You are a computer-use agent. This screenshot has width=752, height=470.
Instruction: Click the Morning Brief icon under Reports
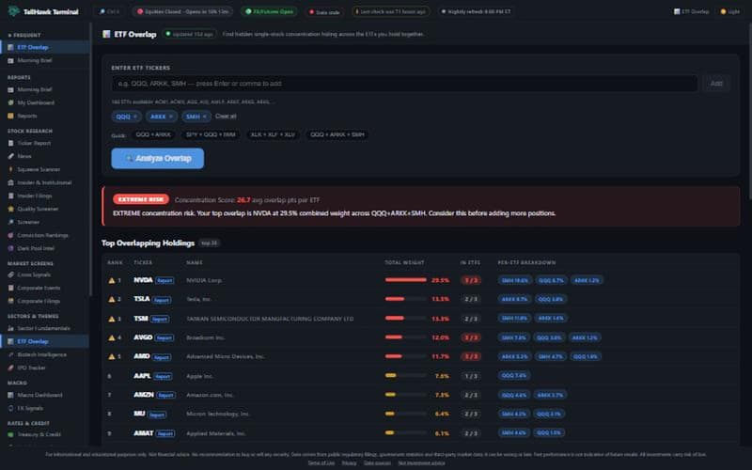10,89
